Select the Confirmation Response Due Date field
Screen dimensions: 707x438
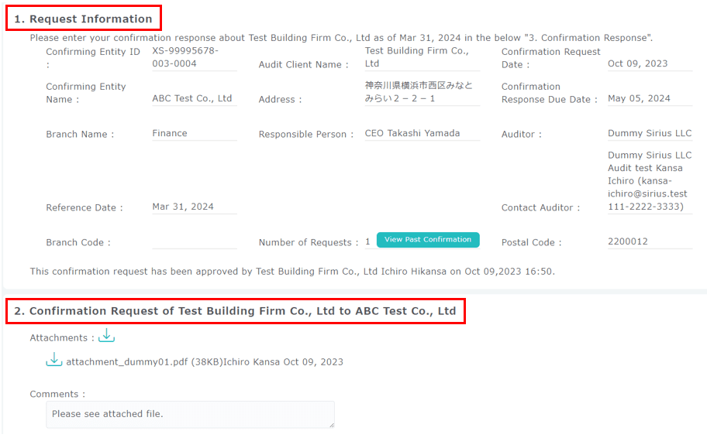click(x=649, y=98)
